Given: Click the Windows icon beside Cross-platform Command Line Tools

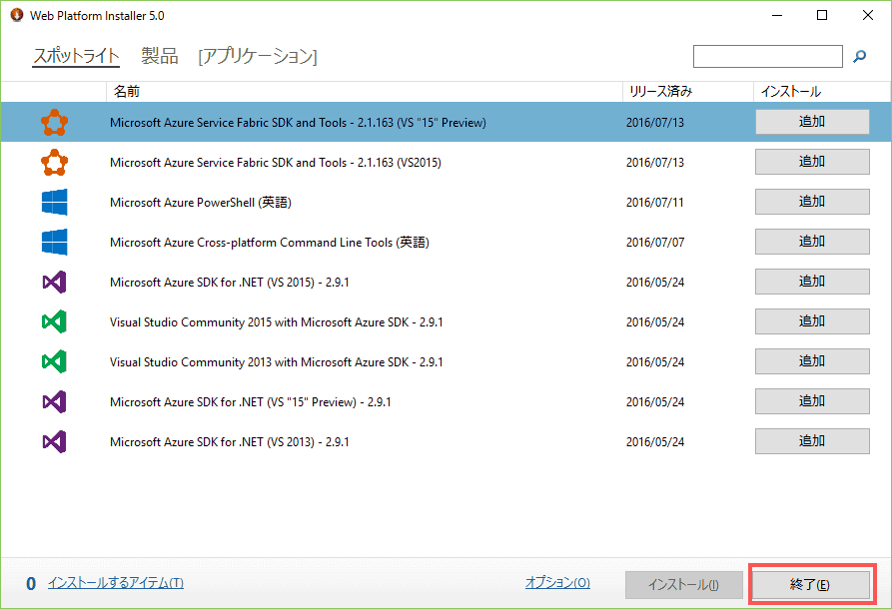Looking at the screenshot, I should pyautogui.click(x=55, y=242).
